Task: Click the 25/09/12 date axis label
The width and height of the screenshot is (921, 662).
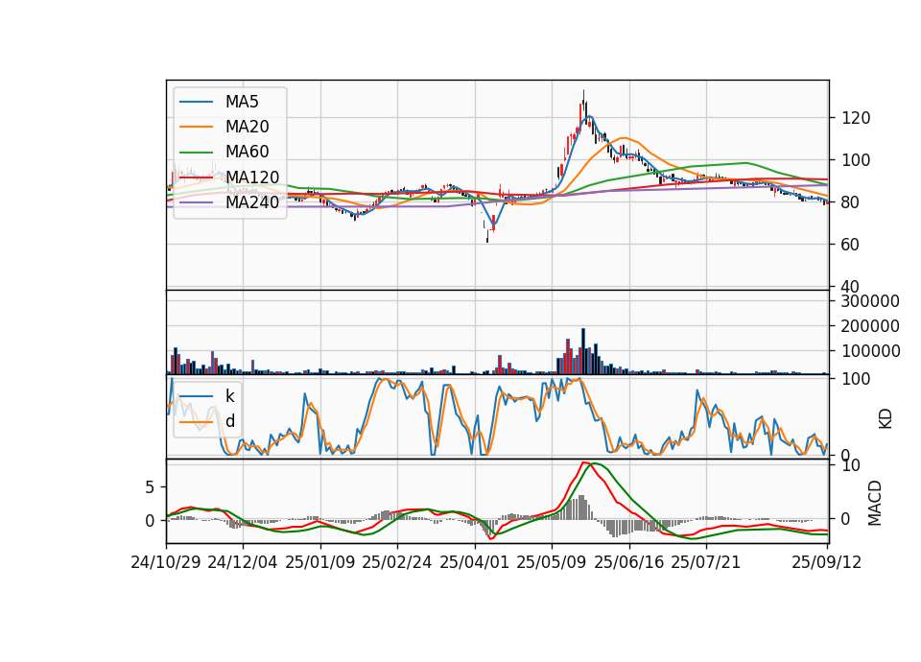Action: tap(826, 562)
